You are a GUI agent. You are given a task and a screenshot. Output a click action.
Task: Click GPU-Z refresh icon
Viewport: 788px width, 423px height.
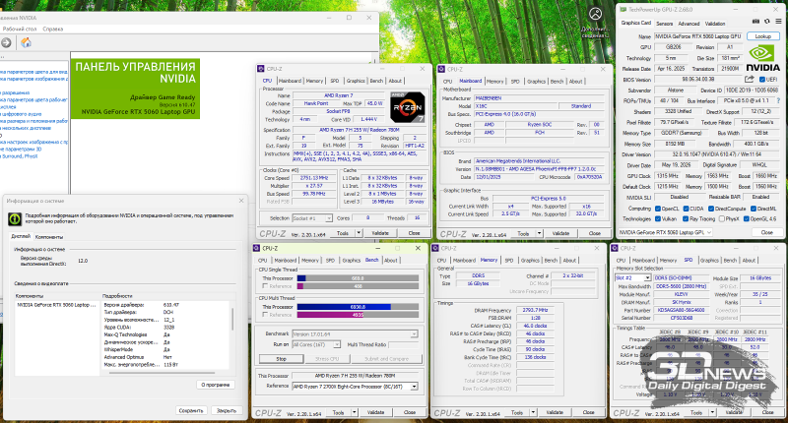[767, 22]
